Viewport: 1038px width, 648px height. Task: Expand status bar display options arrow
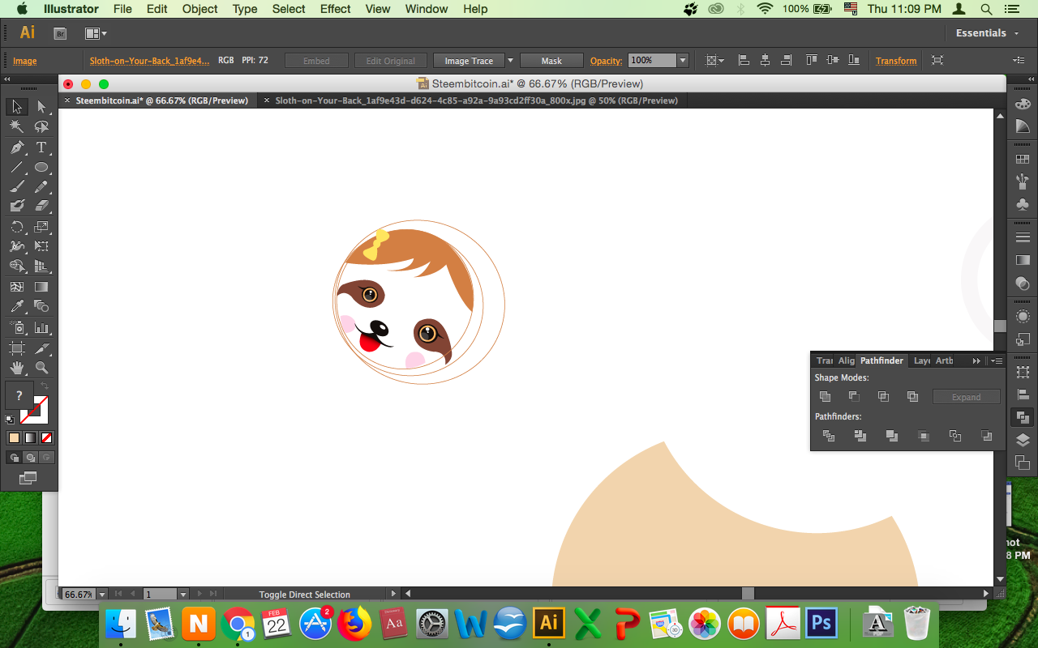[394, 594]
